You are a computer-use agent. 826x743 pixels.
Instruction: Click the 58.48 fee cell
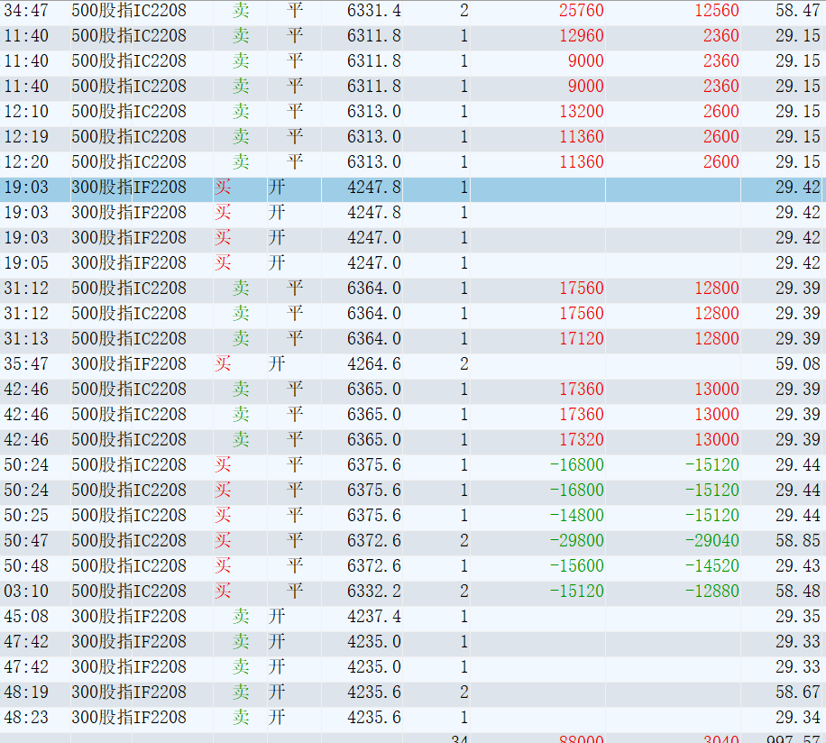(797, 592)
